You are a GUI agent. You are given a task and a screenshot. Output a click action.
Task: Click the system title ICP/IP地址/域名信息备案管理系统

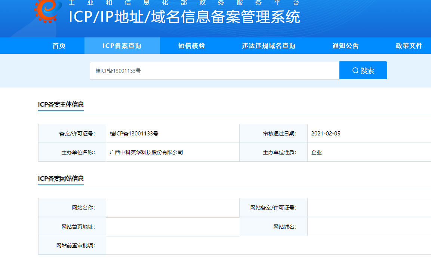pyautogui.click(x=184, y=17)
